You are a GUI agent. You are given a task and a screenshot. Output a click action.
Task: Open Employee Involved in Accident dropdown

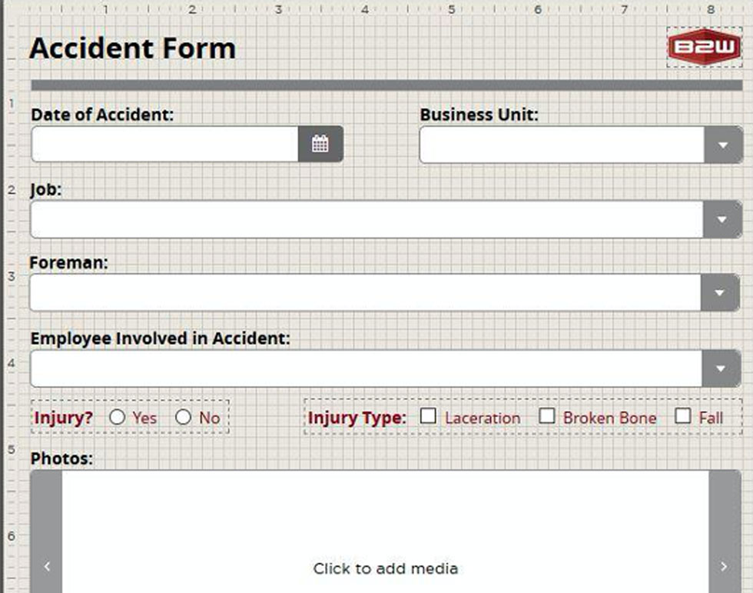click(721, 368)
